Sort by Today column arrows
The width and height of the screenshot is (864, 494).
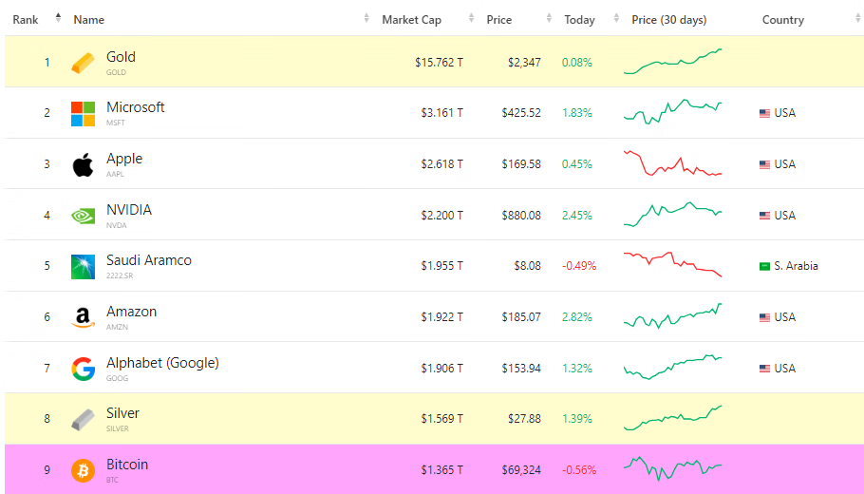tap(616, 18)
